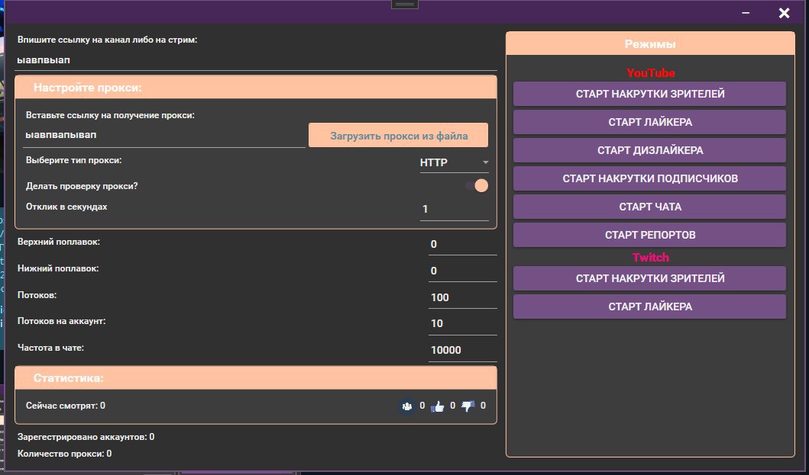This screenshot has height=475, width=809.
Task: Start the YouTube disliker
Action: click(649, 150)
